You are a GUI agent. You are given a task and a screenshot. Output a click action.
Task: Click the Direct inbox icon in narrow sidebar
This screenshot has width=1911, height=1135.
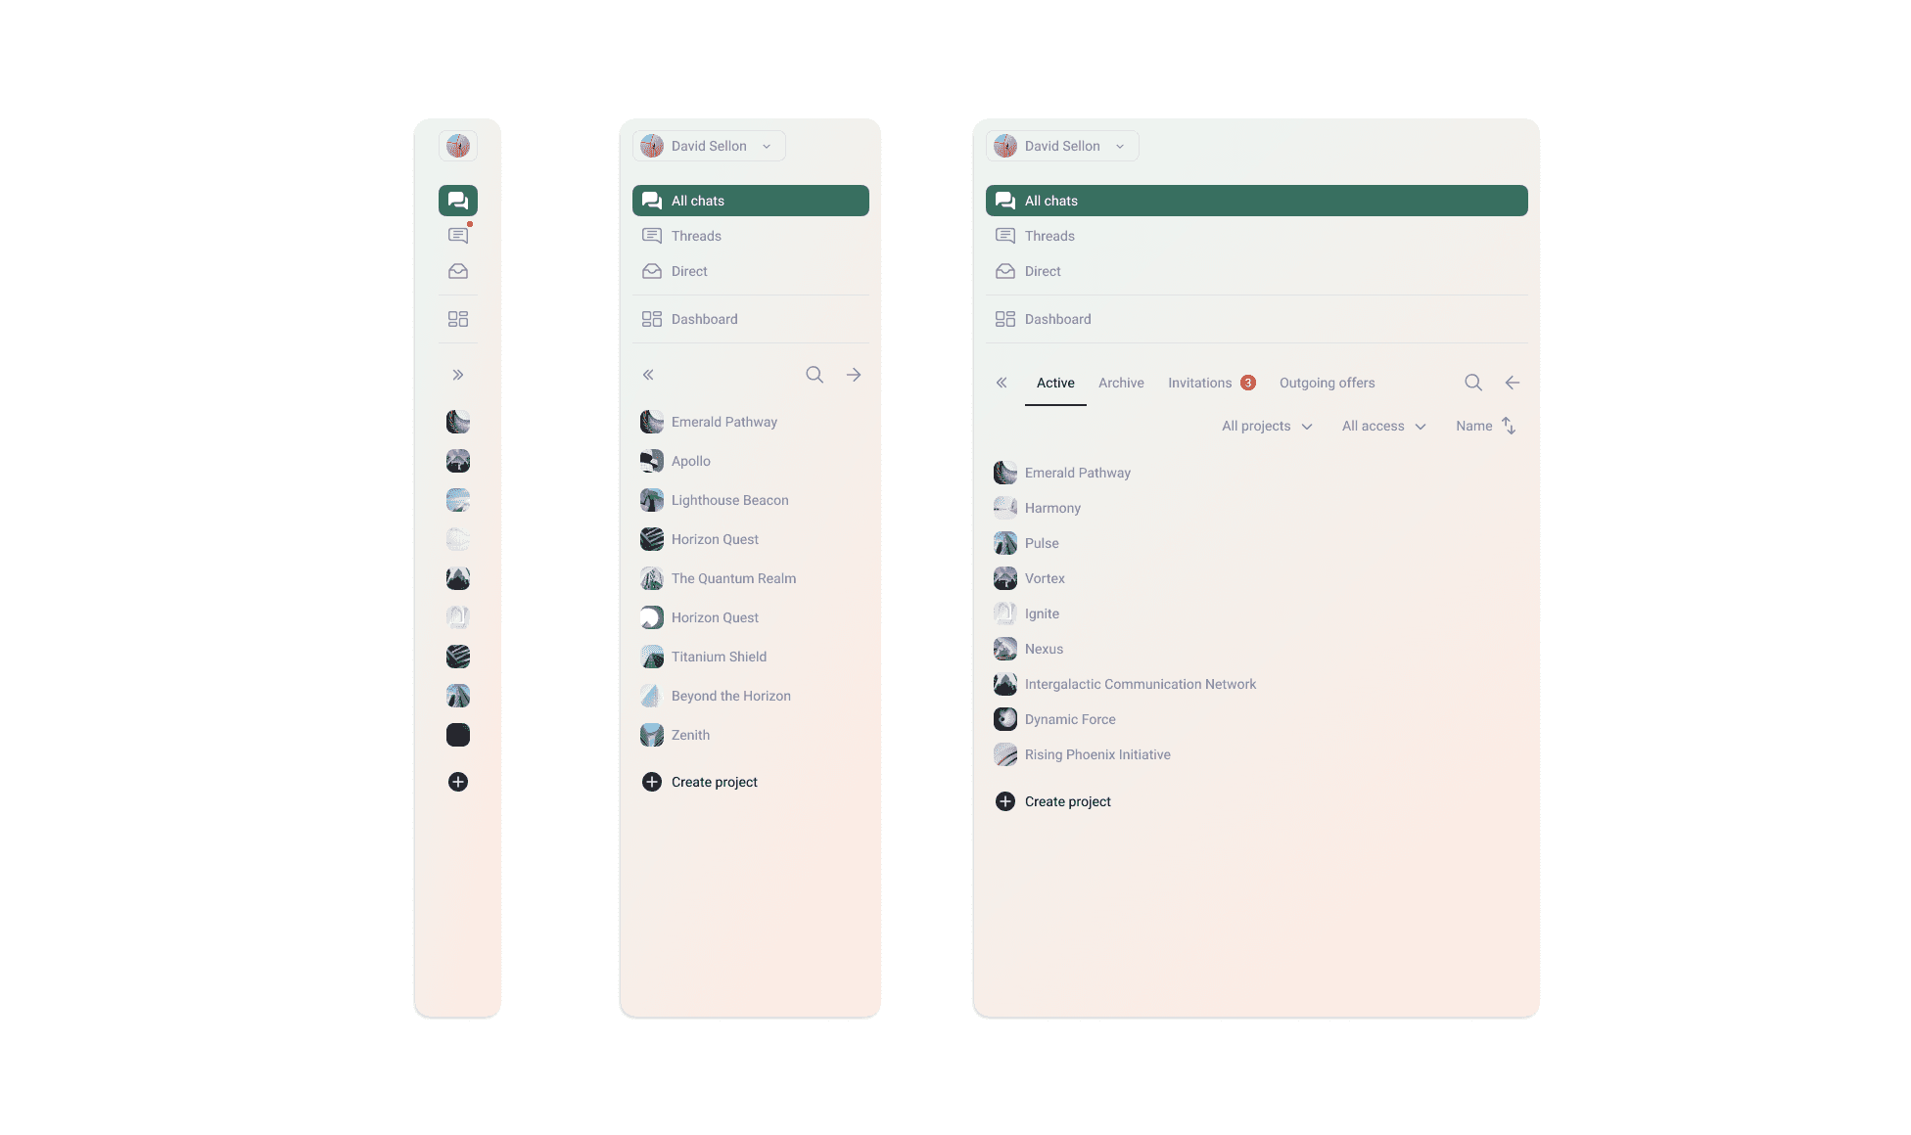tap(458, 271)
